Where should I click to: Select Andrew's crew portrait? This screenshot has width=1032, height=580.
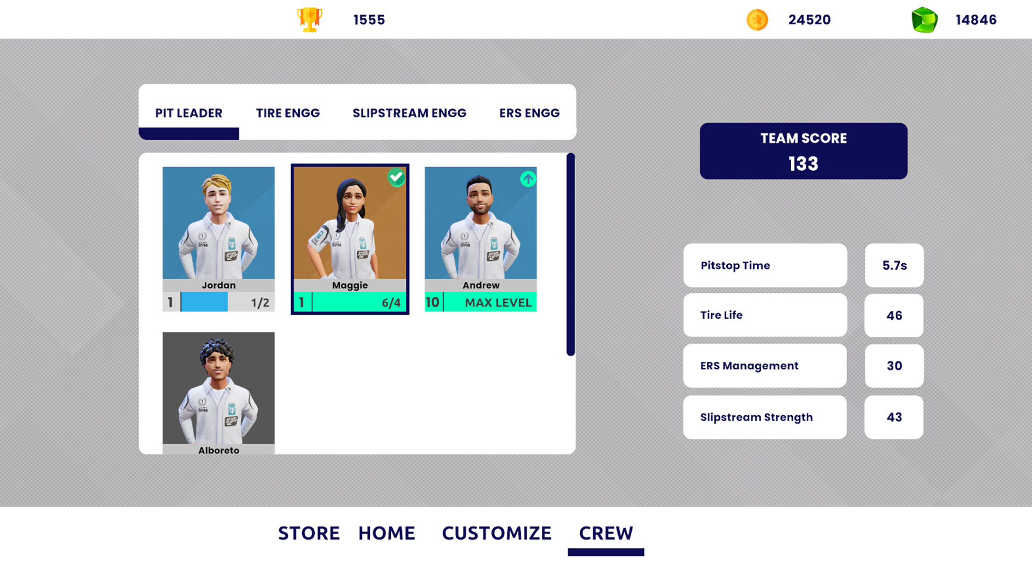coord(481,223)
